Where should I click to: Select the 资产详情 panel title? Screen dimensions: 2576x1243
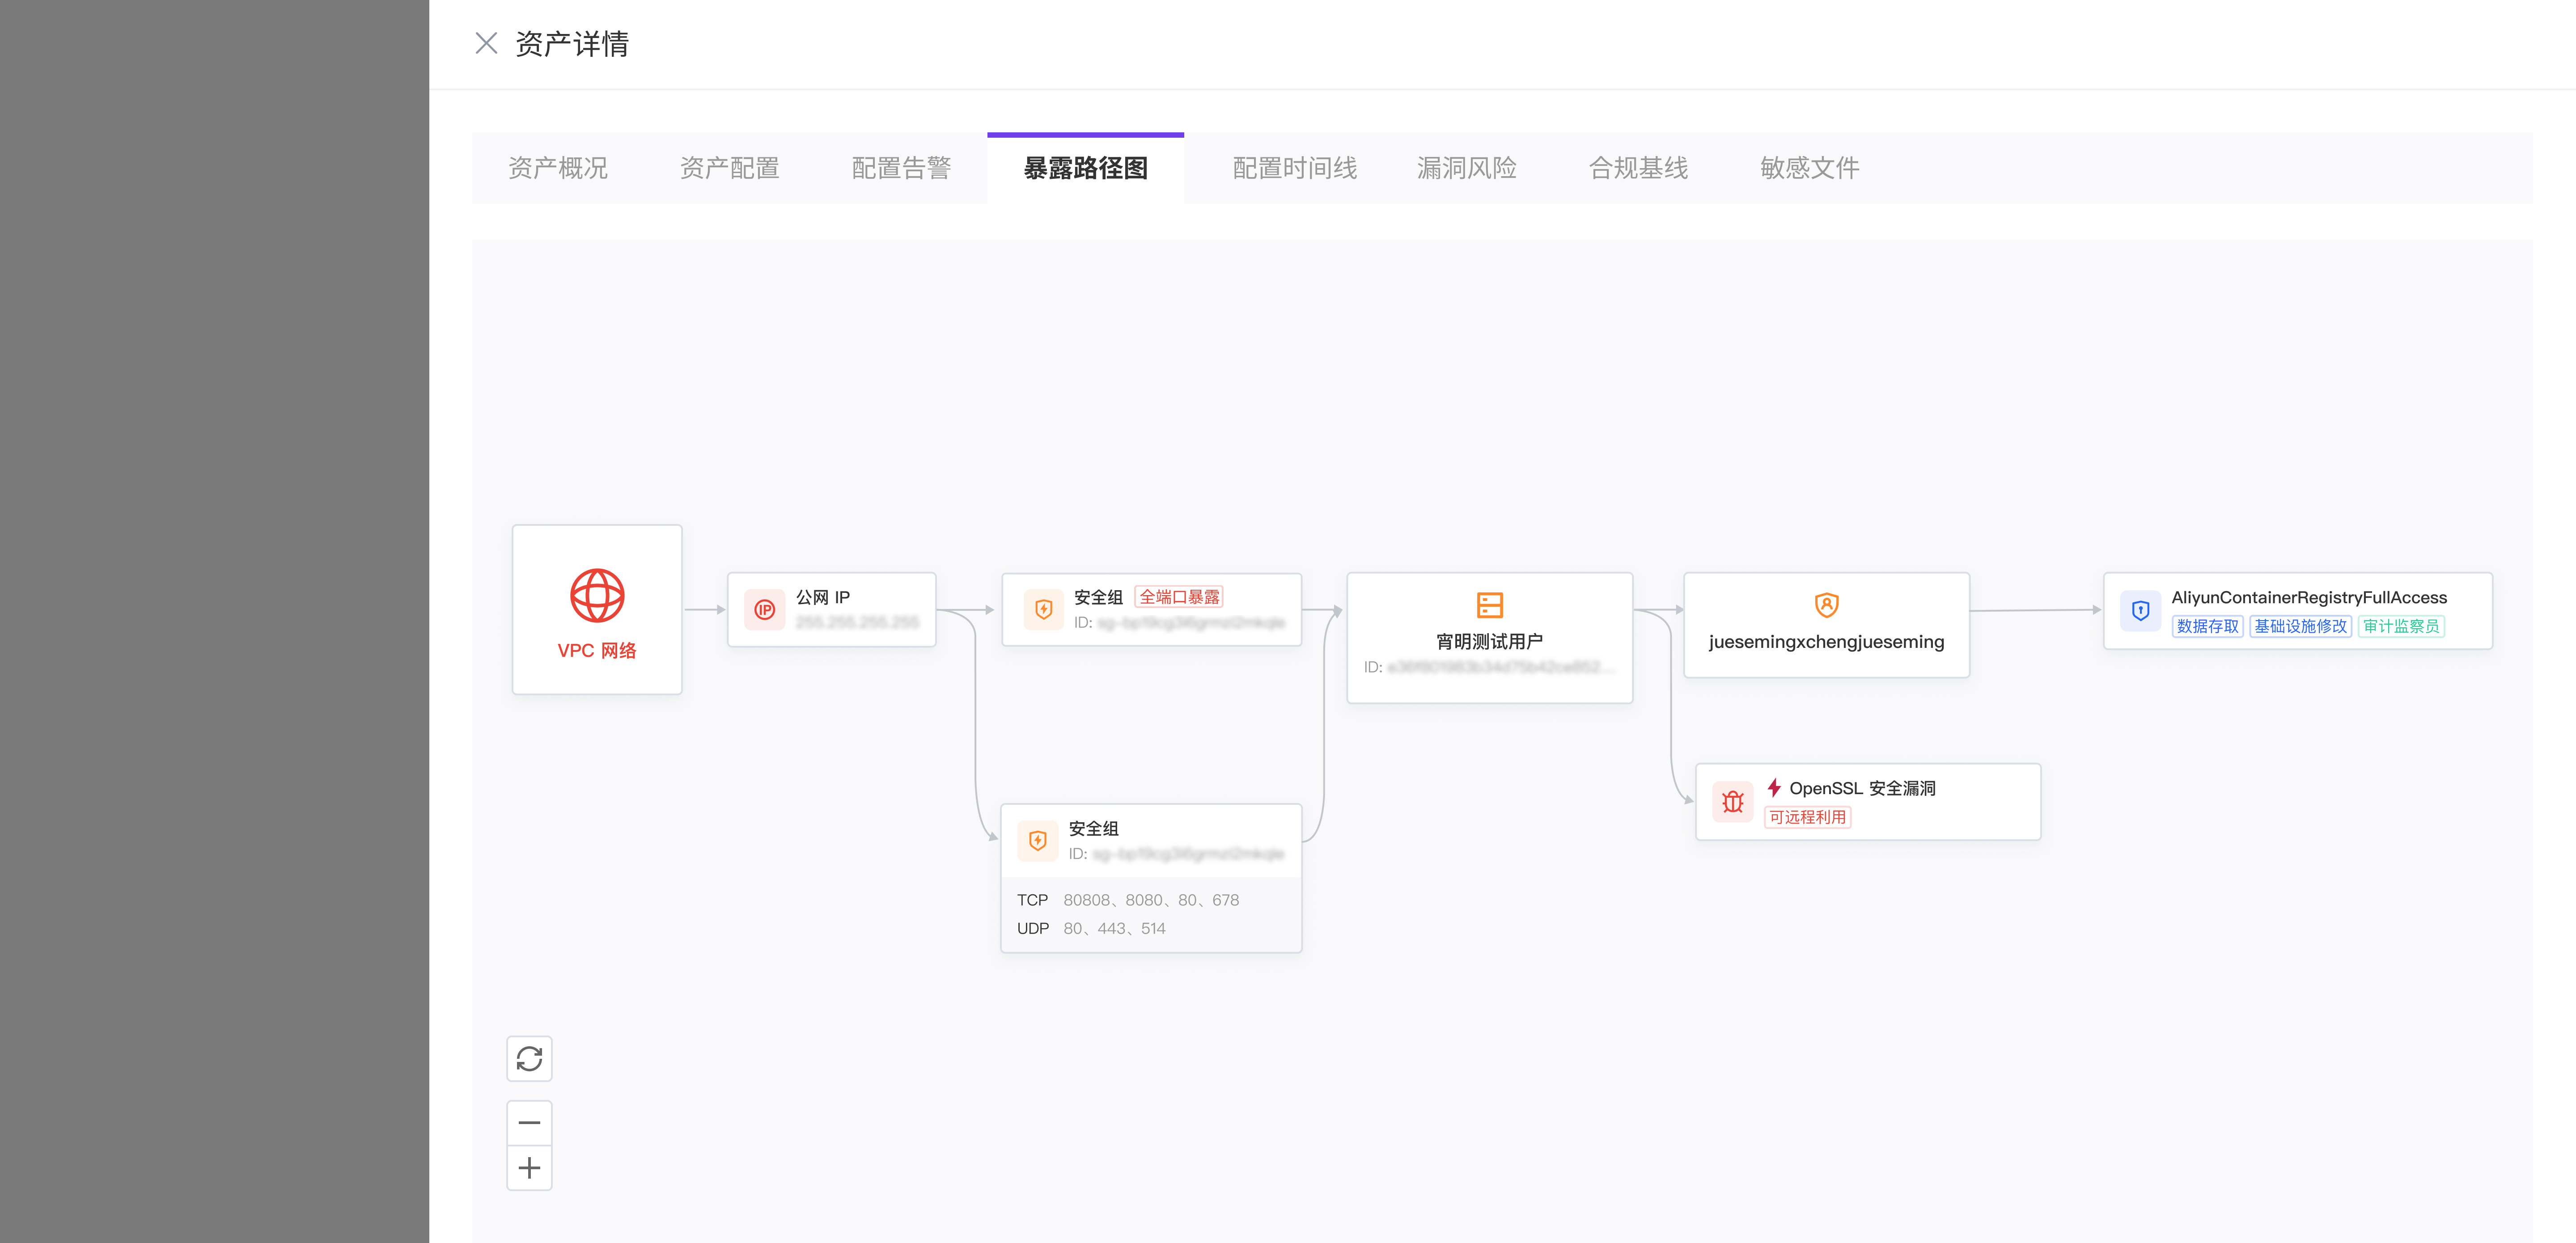point(571,43)
